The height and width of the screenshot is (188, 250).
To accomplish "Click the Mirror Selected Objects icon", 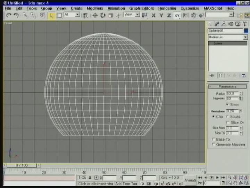I will point(186,16).
